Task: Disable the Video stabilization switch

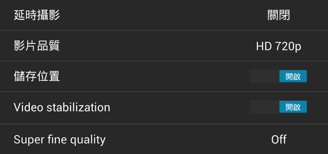Action: click(278, 107)
